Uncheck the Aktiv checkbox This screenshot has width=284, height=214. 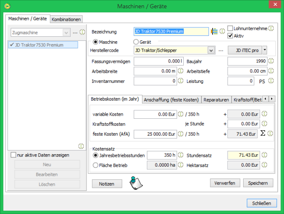230,35
